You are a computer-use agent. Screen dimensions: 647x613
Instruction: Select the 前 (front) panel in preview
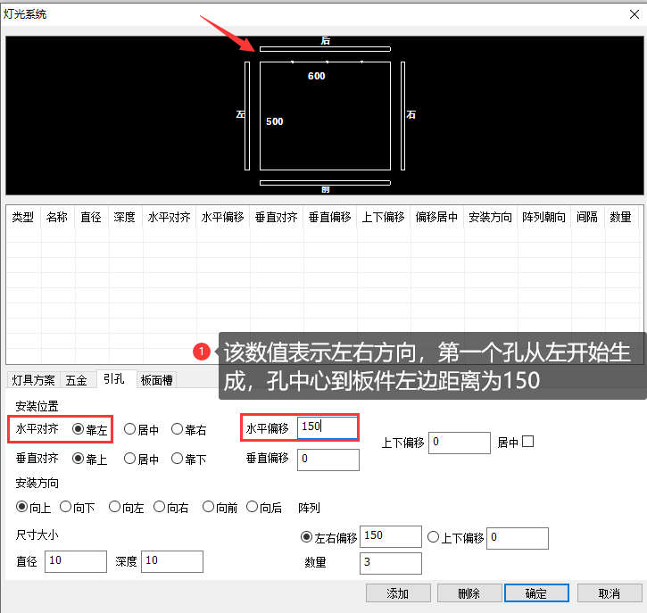pos(325,183)
